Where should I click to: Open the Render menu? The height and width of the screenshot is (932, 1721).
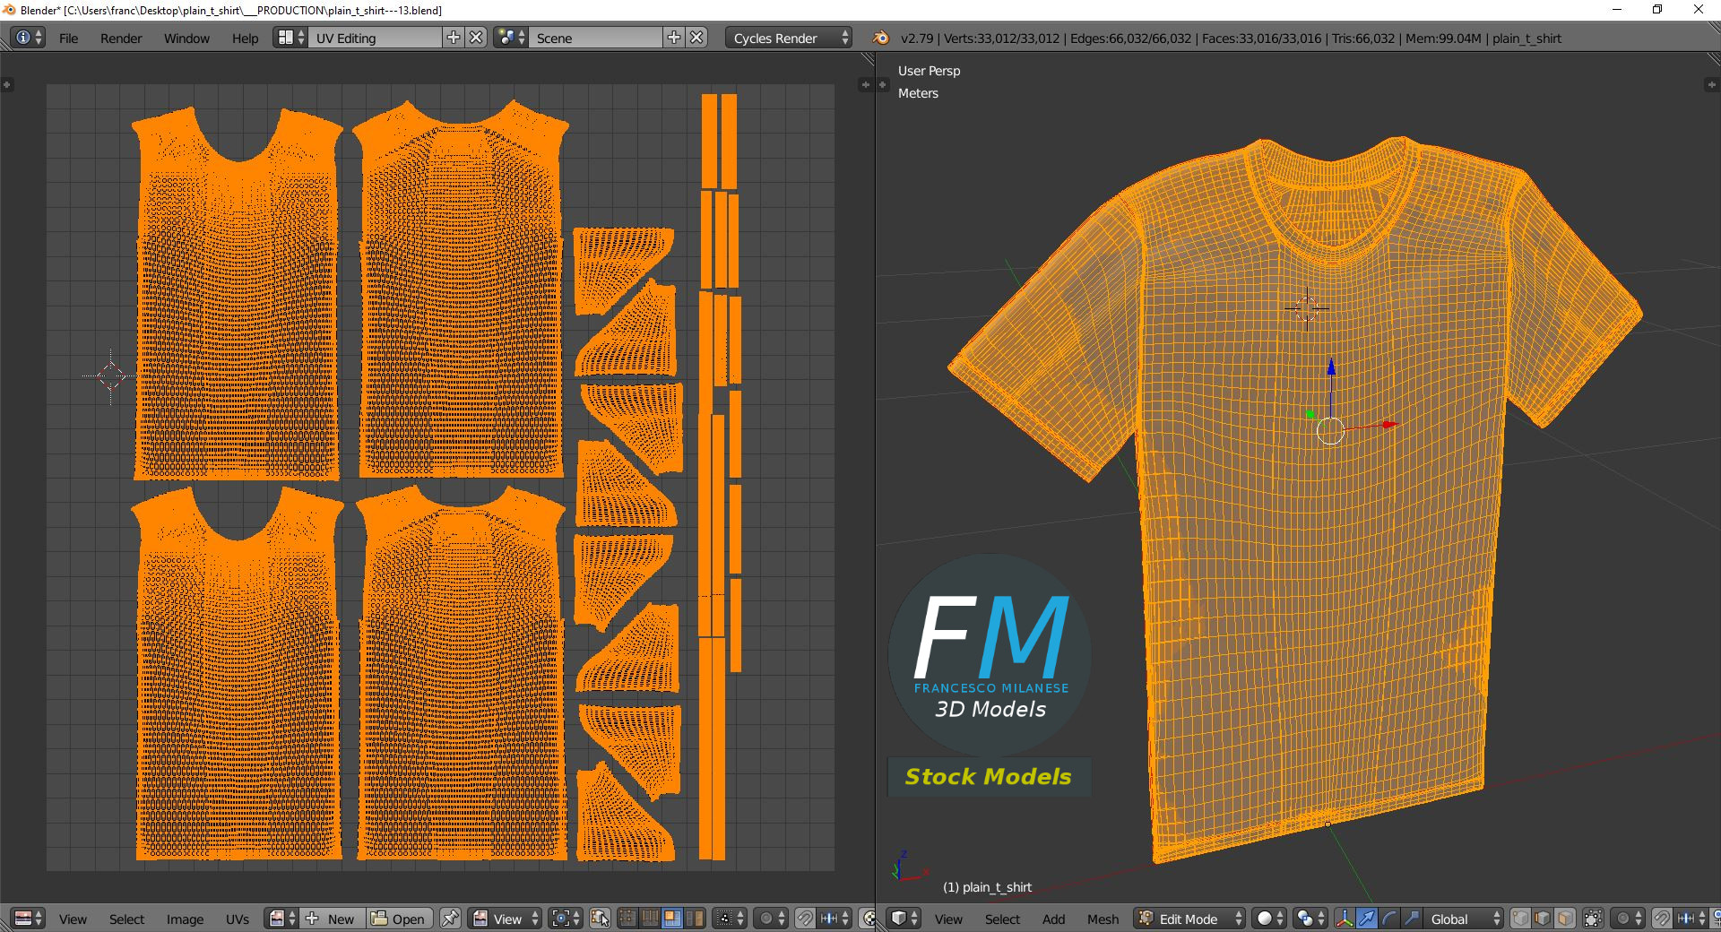tap(121, 39)
